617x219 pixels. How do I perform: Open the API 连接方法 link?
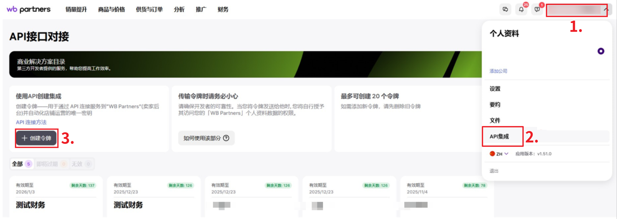click(31, 122)
